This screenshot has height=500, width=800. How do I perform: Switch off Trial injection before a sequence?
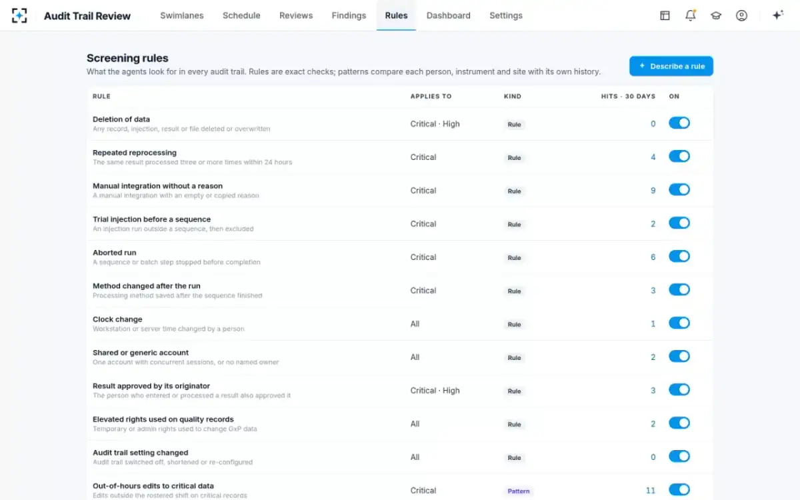tap(679, 223)
